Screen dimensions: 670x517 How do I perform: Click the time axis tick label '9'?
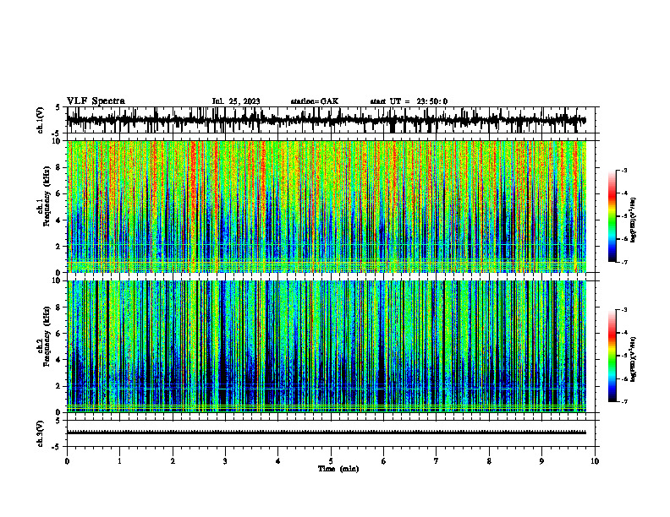click(541, 461)
